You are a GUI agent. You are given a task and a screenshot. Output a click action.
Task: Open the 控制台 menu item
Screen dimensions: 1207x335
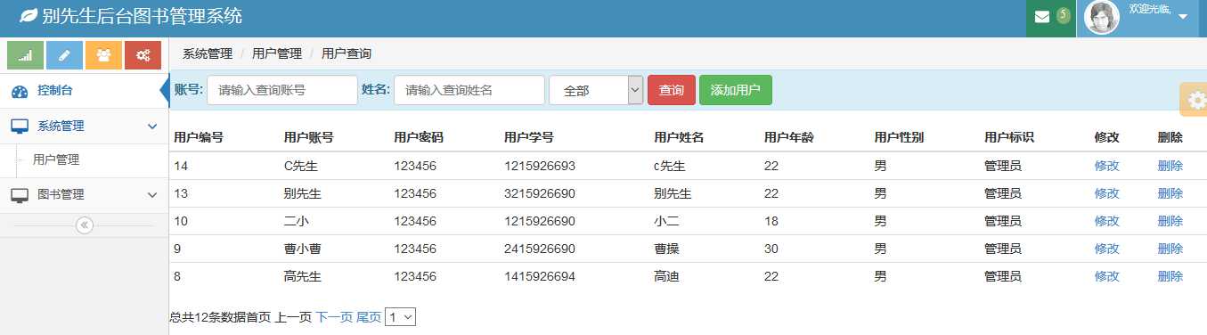click(x=55, y=90)
